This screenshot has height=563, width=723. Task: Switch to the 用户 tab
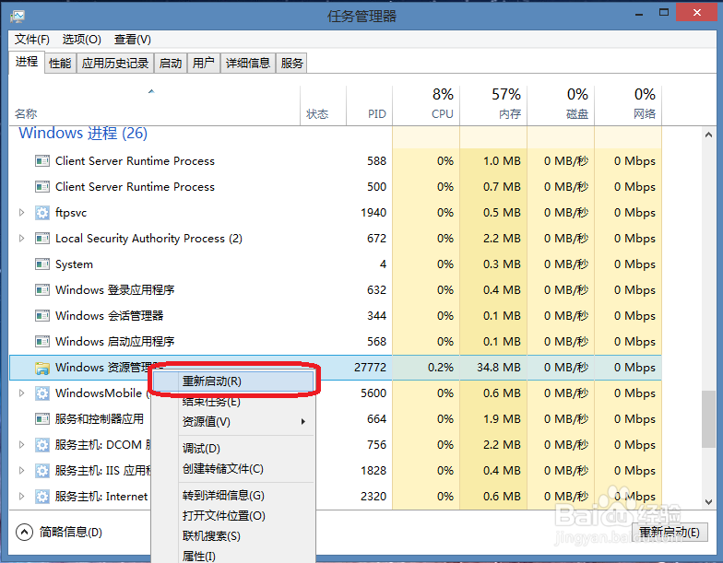point(204,63)
